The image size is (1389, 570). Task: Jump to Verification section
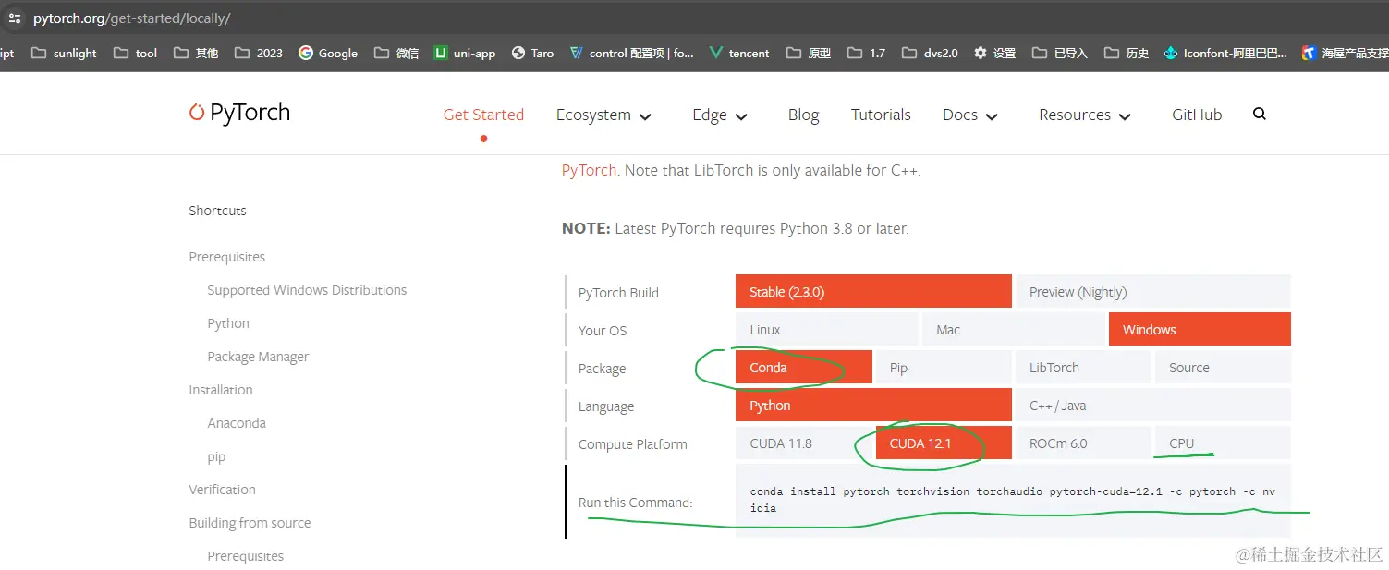[x=222, y=489]
